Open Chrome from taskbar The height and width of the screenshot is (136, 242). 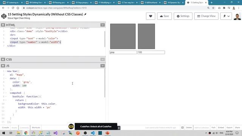26,133
